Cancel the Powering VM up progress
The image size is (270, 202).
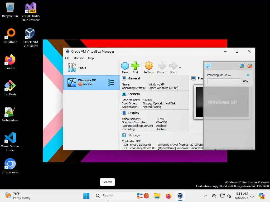tap(248, 75)
